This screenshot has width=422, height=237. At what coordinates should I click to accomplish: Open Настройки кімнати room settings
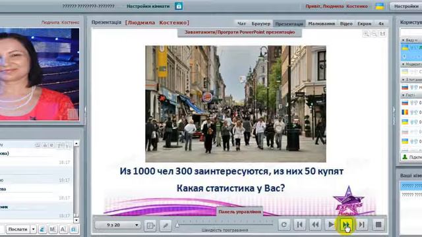coord(148,6)
